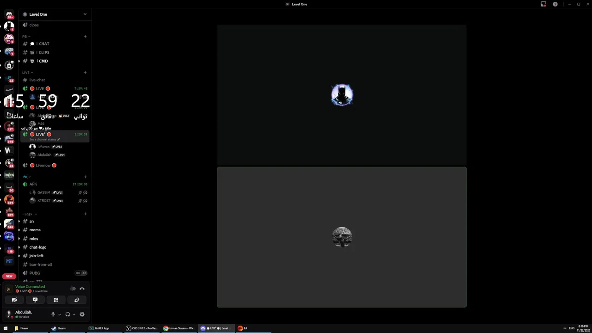Open Discord Help question-mark icon
This screenshot has width=592, height=333.
point(555,4)
